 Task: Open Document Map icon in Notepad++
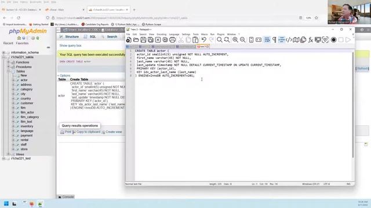296,40
